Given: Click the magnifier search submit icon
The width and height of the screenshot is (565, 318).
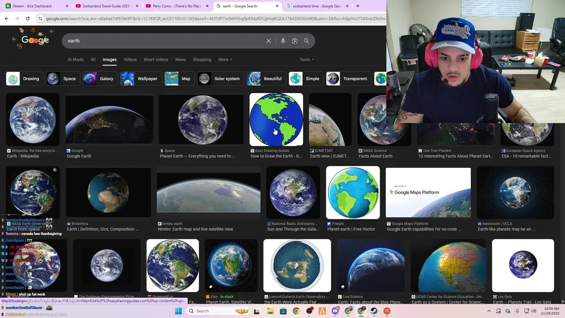Looking at the screenshot, I should [x=306, y=41].
